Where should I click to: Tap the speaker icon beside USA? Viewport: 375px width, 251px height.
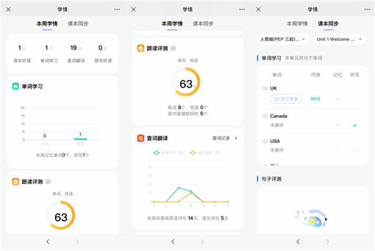pos(265,141)
